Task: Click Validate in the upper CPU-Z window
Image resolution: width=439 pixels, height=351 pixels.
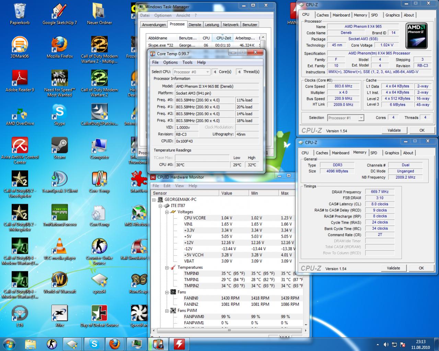Action: click(394, 130)
